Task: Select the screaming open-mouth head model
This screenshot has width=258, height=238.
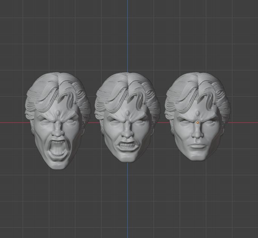Action: 58,121
